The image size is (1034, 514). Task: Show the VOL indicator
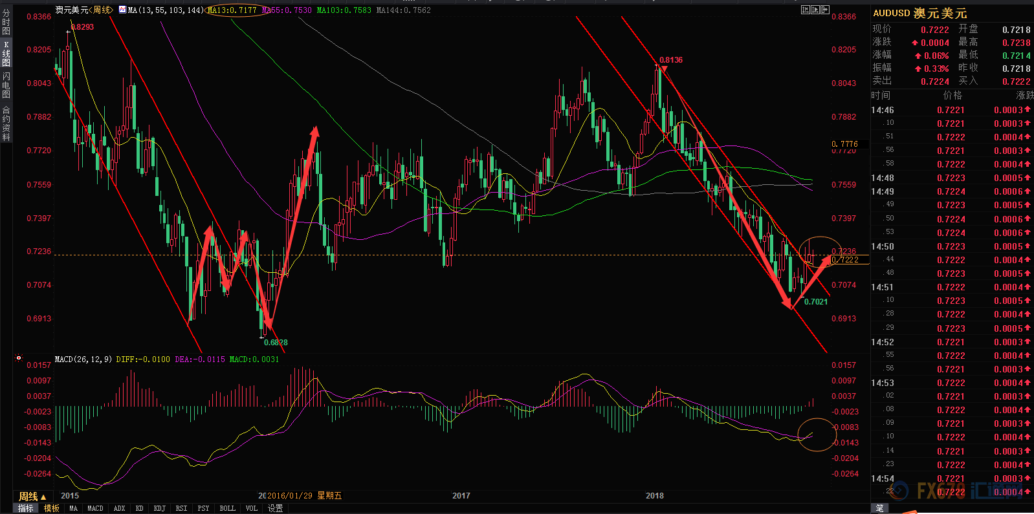click(x=251, y=509)
